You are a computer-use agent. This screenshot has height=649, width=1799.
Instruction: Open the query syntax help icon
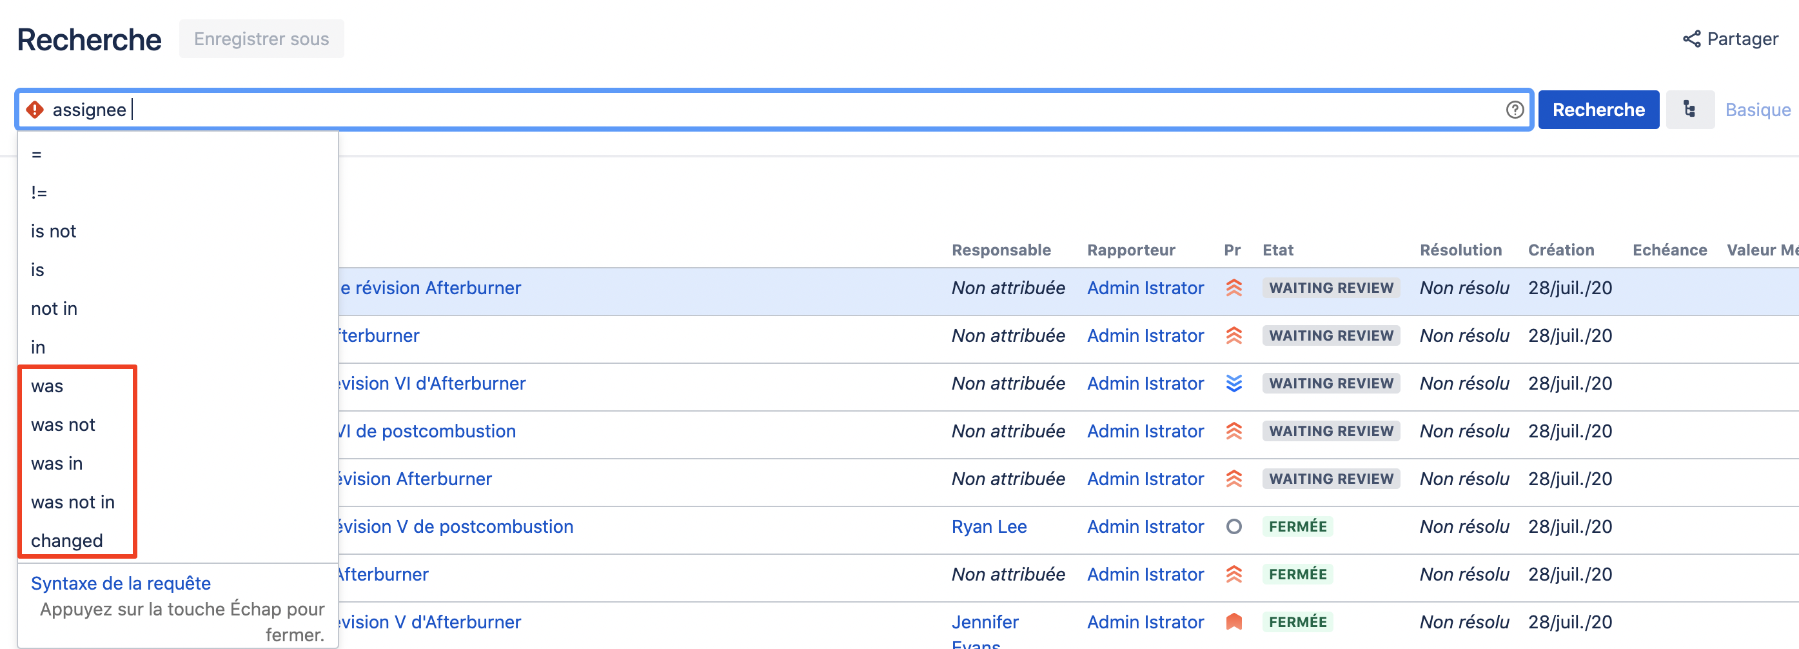1514,110
